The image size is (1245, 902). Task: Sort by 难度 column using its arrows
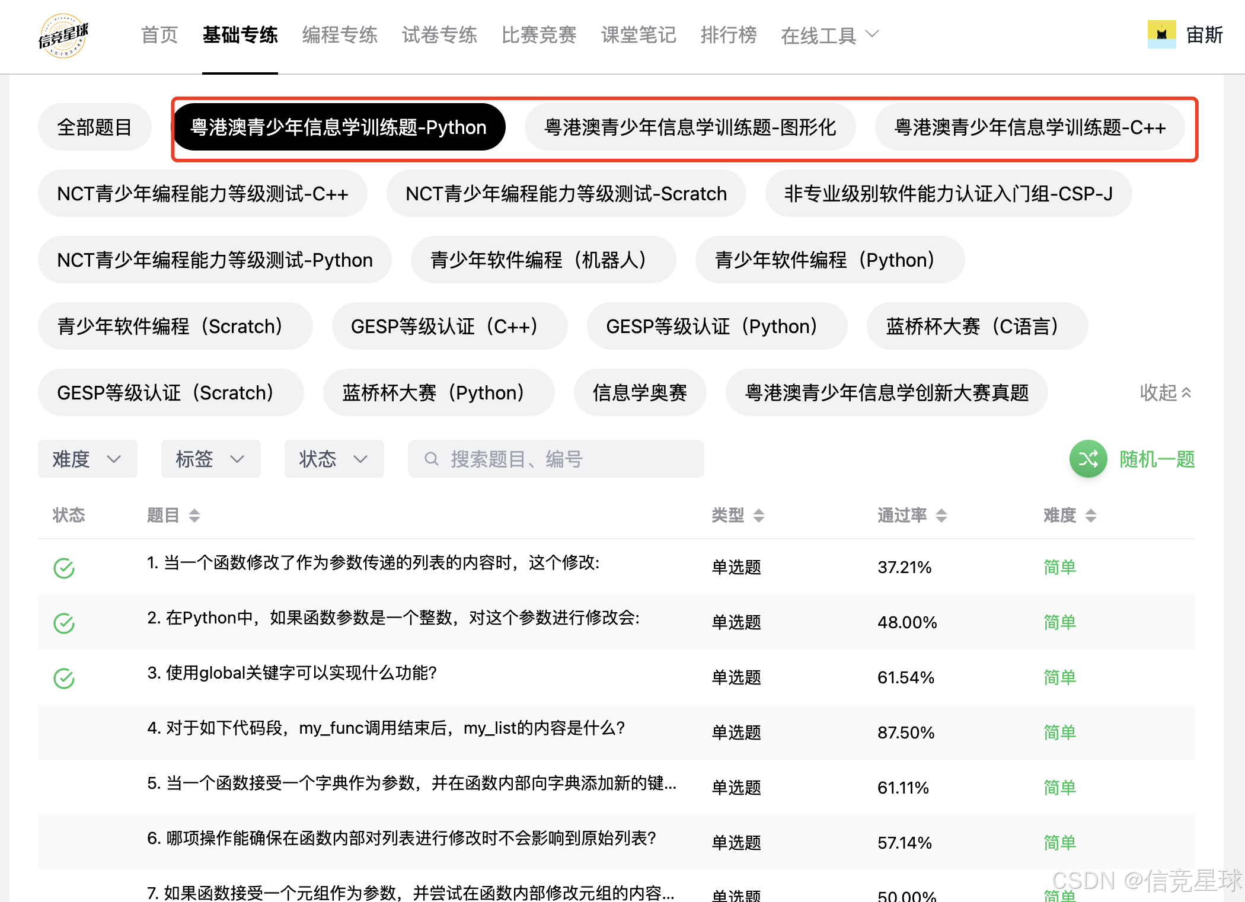click(x=1091, y=516)
